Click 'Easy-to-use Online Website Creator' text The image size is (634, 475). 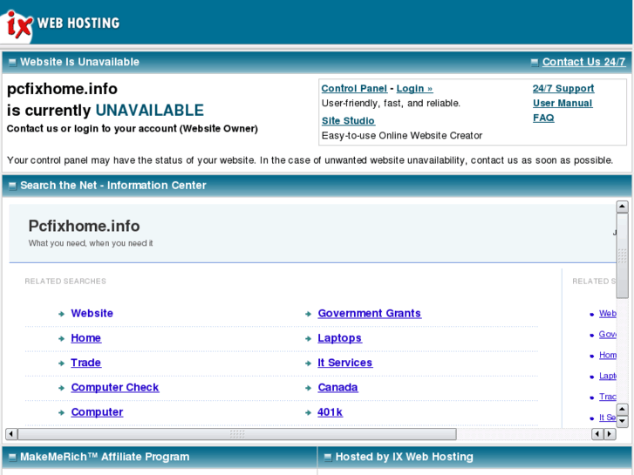tap(402, 135)
